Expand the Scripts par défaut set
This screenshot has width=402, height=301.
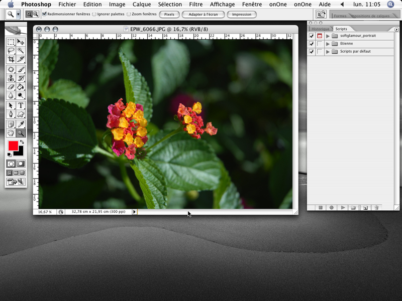pyautogui.click(x=328, y=52)
